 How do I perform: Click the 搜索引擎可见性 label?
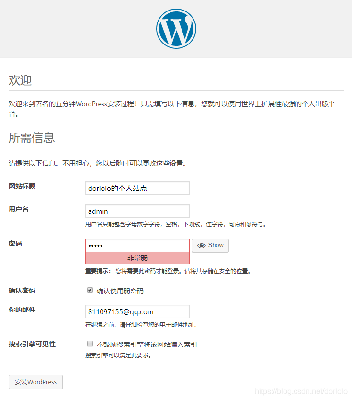coord(32,344)
